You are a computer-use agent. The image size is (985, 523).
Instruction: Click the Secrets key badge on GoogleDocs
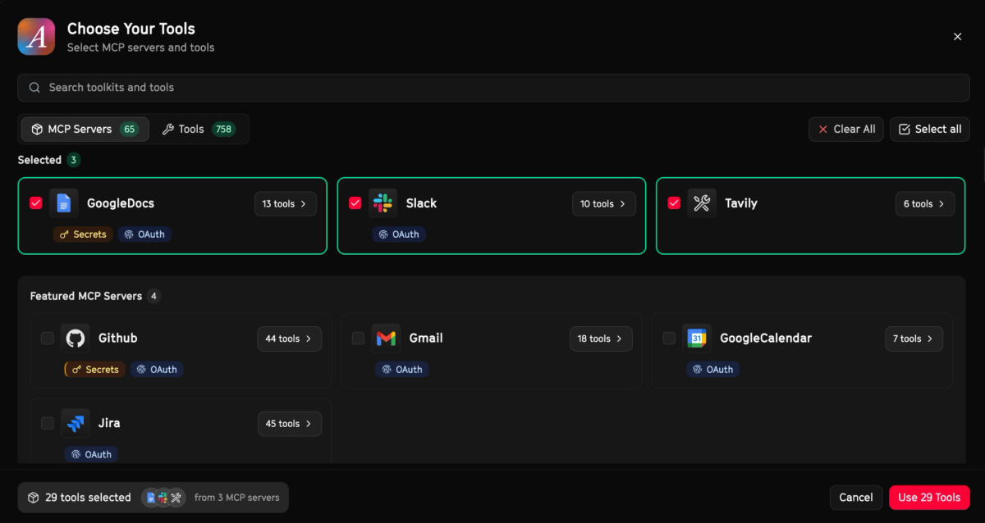[x=83, y=234]
